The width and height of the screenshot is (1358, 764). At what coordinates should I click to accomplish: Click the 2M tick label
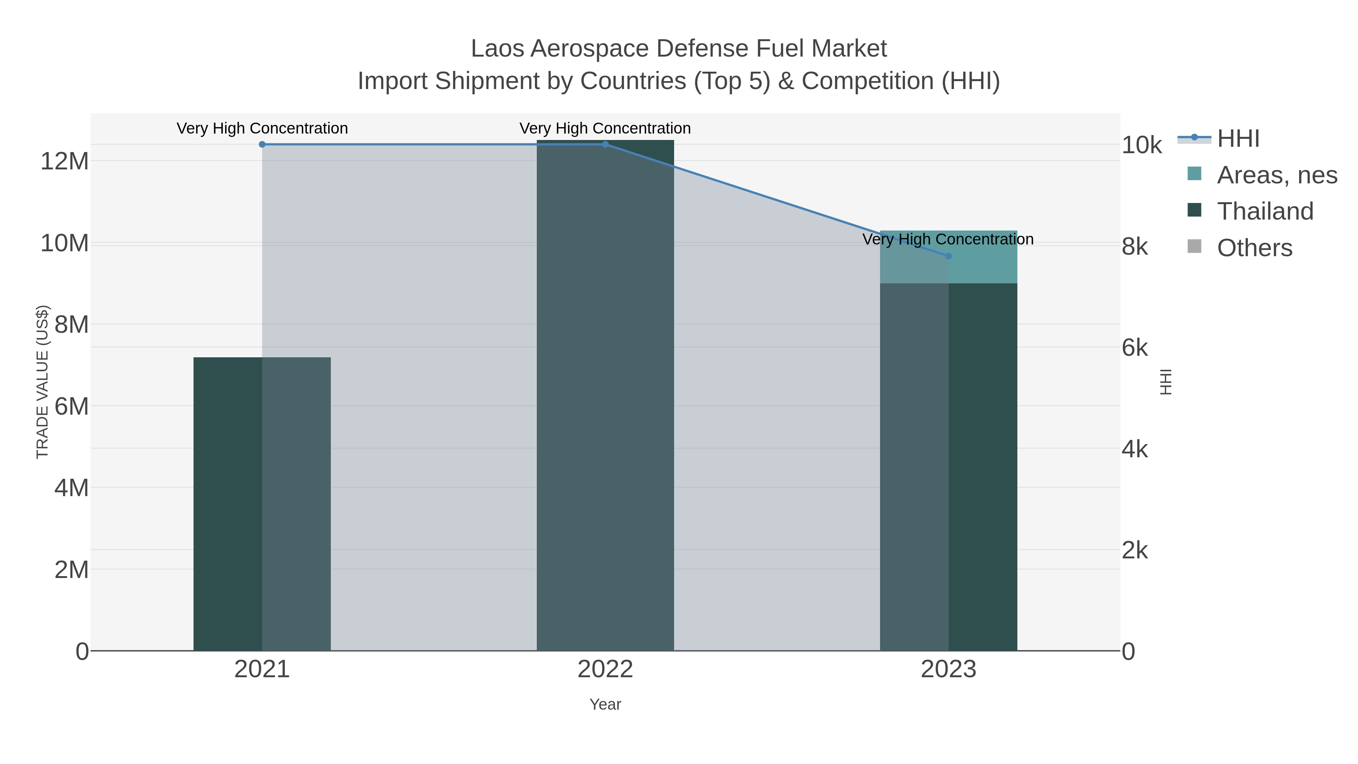(71, 569)
